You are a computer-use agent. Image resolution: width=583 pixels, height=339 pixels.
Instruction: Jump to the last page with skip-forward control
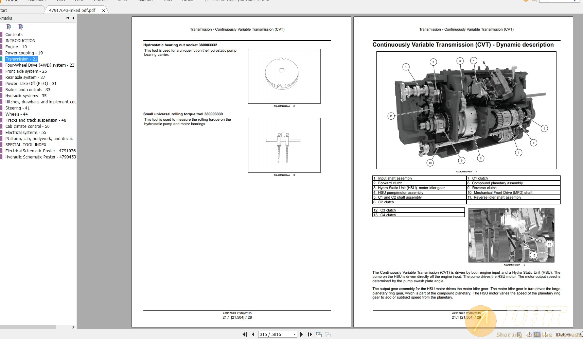(x=310, y=334)
